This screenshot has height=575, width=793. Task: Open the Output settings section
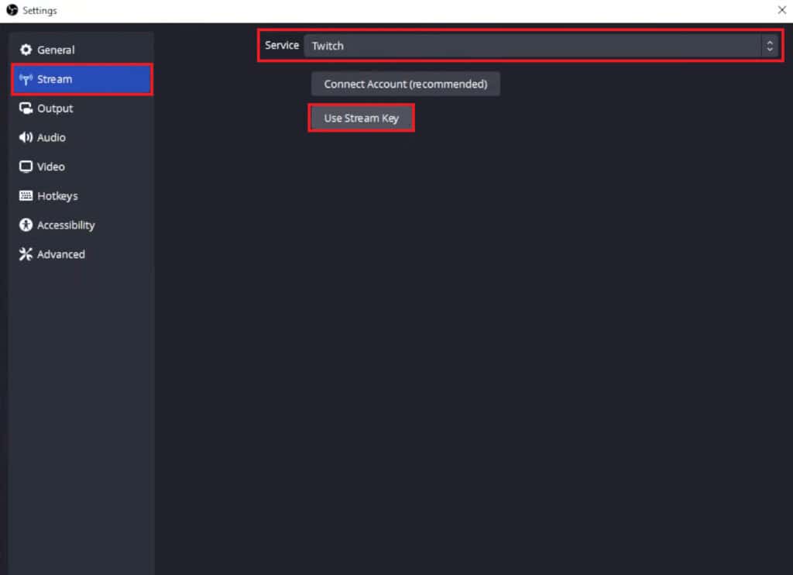(82, 108)
